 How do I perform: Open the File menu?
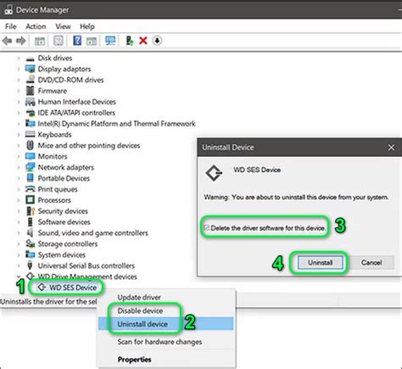click(x=11, y=26)
